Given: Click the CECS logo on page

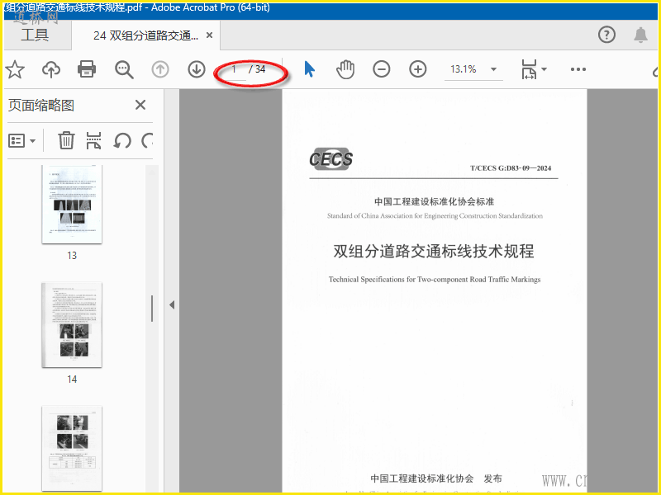Looking at the screenshot, I should coord(331,159).
